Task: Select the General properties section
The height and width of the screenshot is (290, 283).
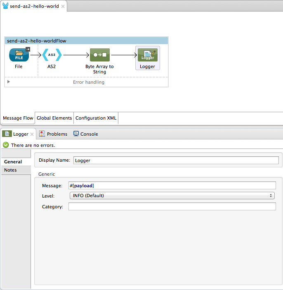Action: (13, 162)
